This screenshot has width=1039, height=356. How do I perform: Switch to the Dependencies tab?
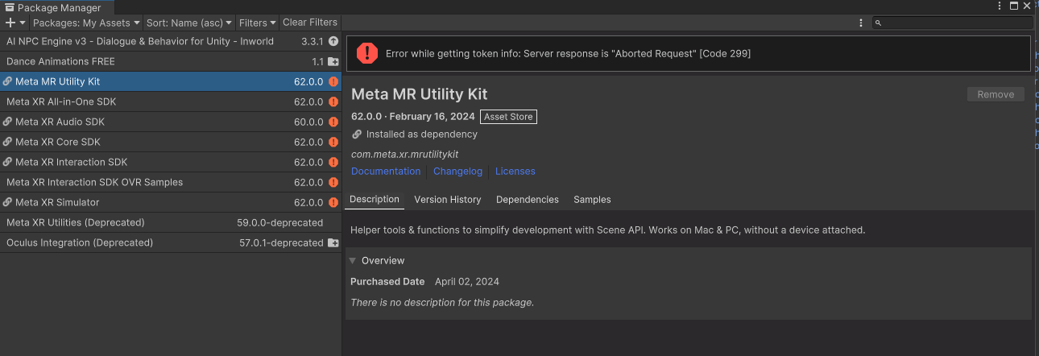pos(527,200)
